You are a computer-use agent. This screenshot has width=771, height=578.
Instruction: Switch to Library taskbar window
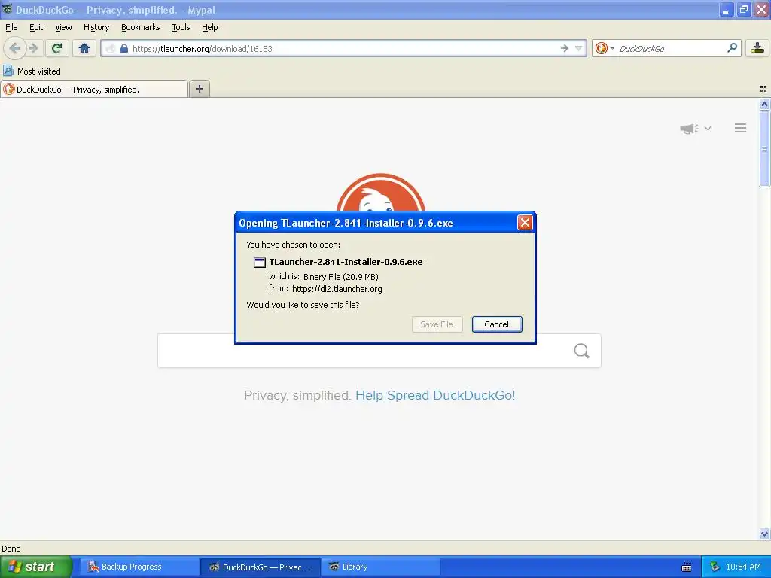click(x=380, y=567)
